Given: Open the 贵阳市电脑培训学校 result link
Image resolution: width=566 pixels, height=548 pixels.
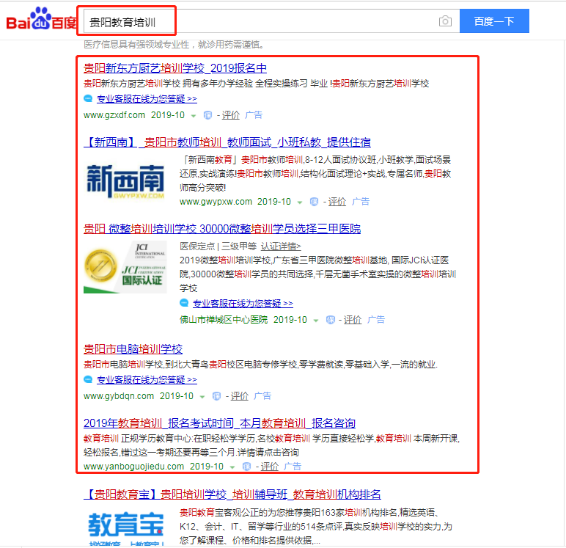Looking at the screenshot, I should [133, 348].
